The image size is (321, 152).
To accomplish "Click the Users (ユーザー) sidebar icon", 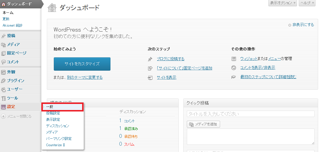I will (x=3, y=89).
